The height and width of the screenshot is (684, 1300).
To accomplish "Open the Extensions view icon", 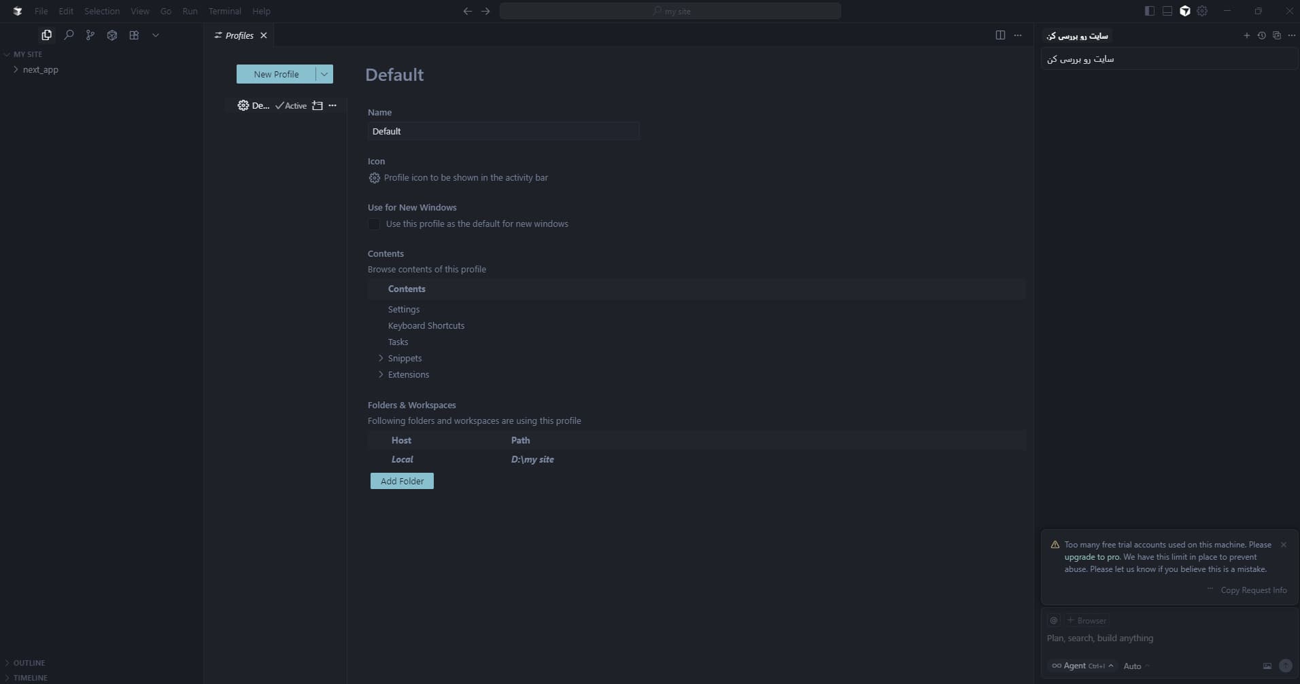I will pos(134,35).
